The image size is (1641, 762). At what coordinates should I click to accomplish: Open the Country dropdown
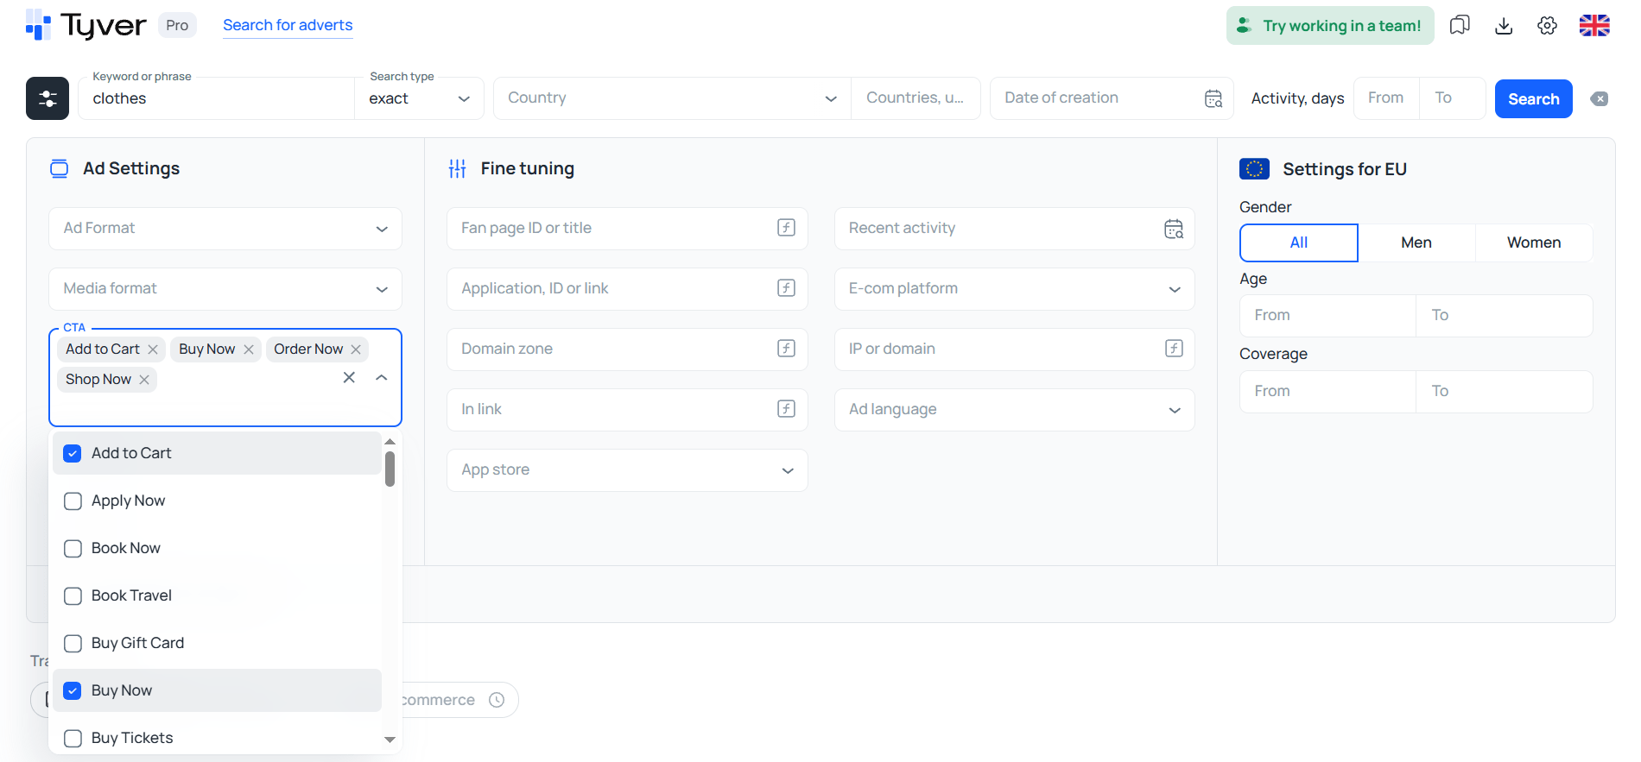tap(672, 98)
